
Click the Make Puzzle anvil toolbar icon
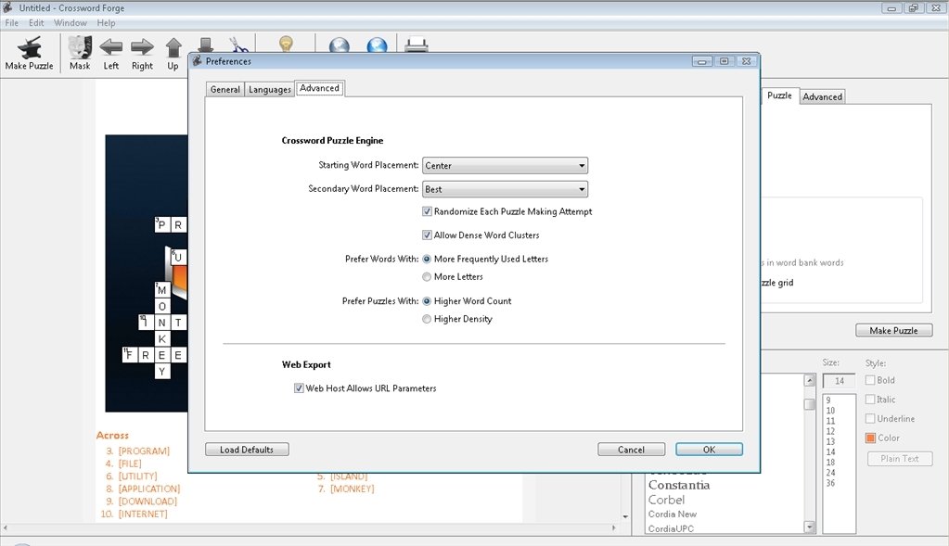(x=29, y=46)
